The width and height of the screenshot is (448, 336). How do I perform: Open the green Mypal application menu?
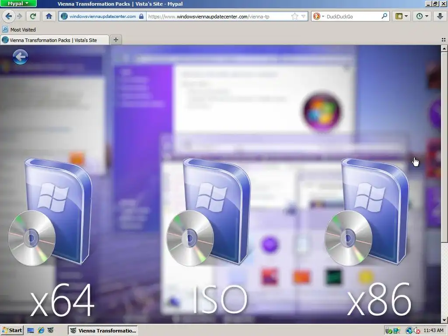pyautogui.click(x=18, y=3)
